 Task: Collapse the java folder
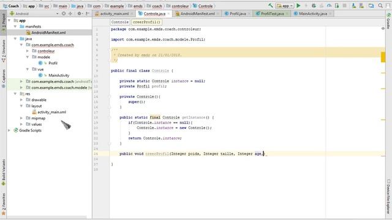tap(15, 38)
